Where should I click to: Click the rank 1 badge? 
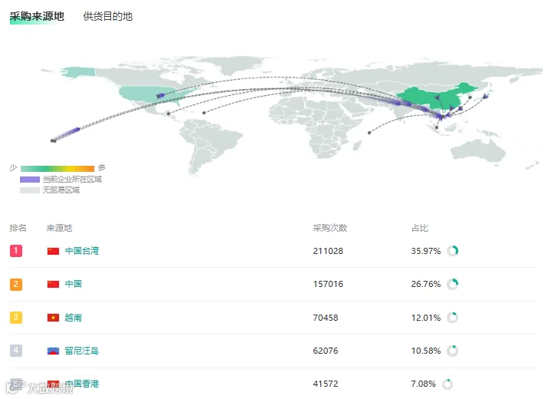point(16,251)
